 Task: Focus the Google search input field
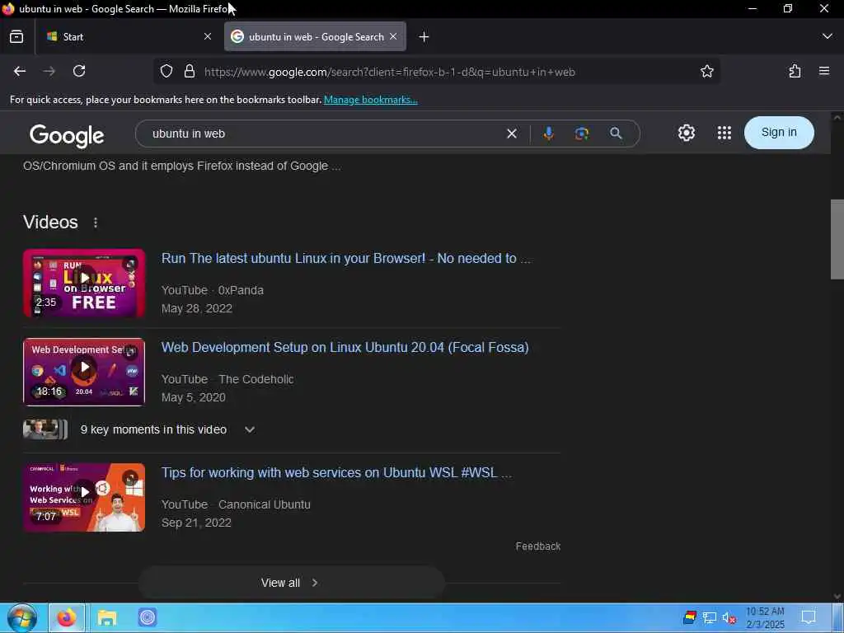(x=323, y=134)
